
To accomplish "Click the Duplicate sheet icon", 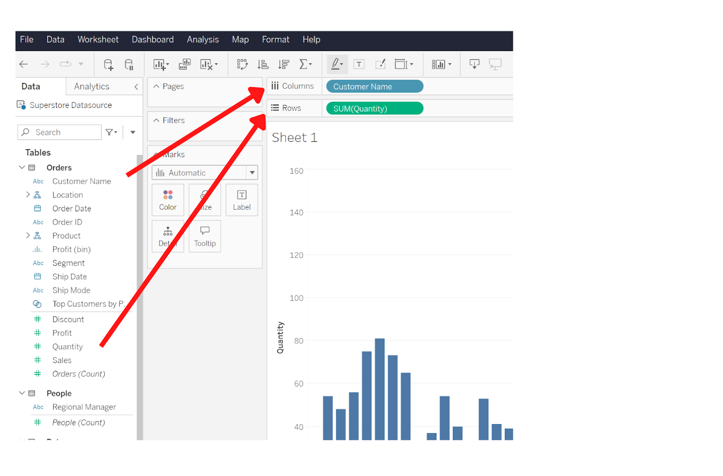I will pos(185,65).
